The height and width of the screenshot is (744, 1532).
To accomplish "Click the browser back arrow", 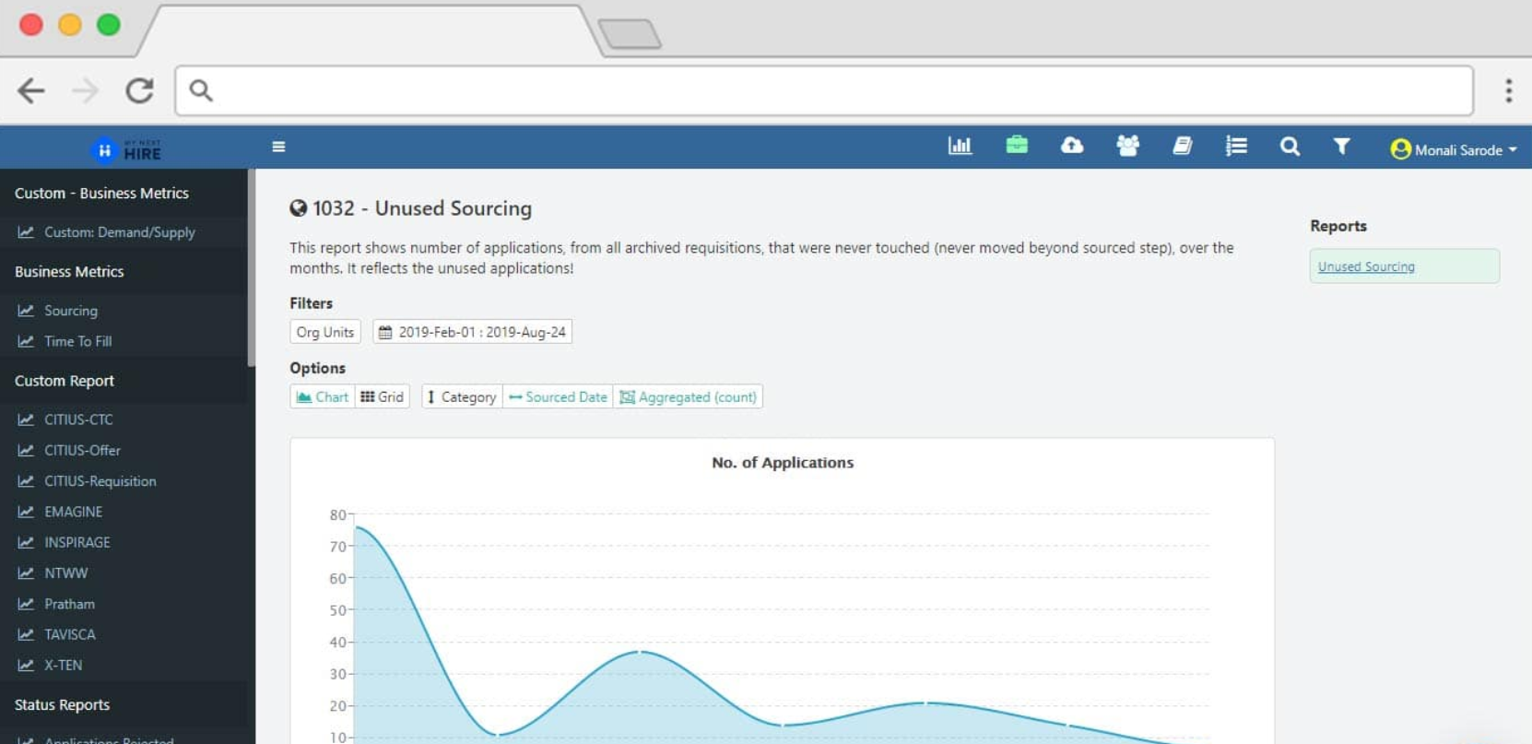I will coord(31,90).
